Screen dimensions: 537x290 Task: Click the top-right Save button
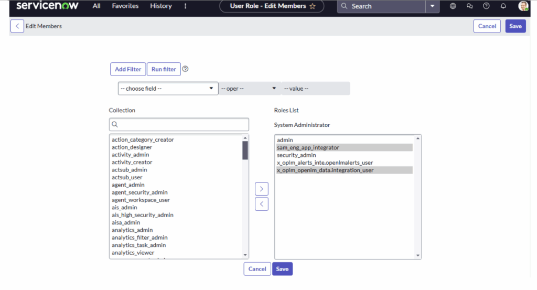tap(515, 26)
